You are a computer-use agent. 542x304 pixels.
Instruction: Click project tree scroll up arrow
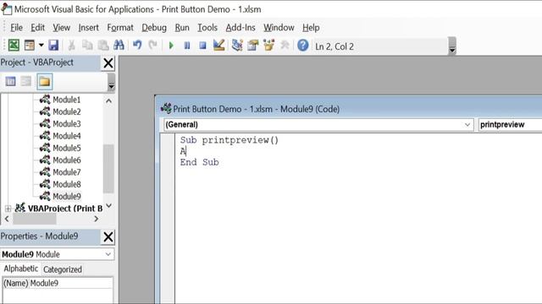point(108,101)
